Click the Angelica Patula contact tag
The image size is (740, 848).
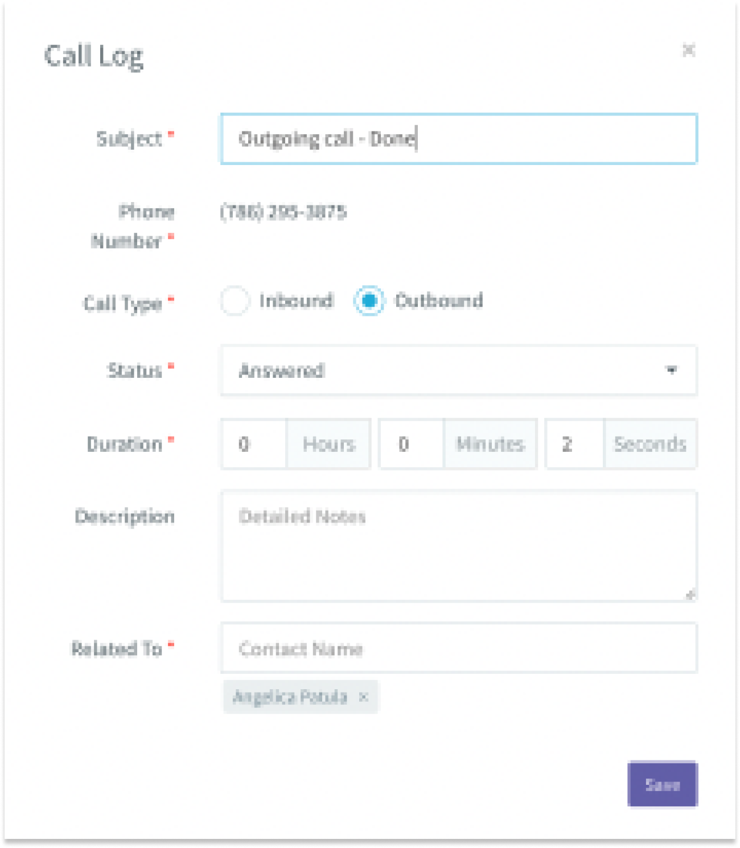(290, 697)
